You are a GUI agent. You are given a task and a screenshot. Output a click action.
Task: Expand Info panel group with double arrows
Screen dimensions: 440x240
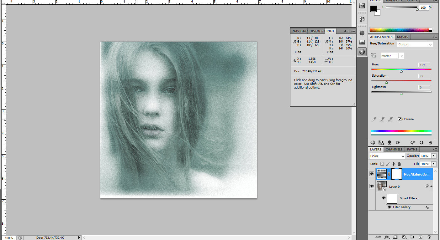[x=345, y=31]
